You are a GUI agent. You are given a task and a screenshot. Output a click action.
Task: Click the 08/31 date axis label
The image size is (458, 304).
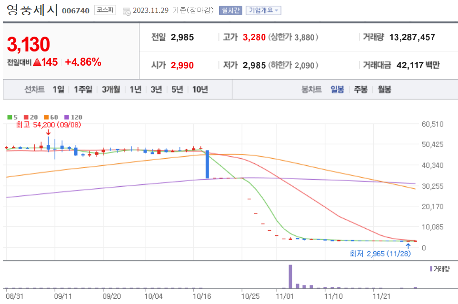click(15, 296)
